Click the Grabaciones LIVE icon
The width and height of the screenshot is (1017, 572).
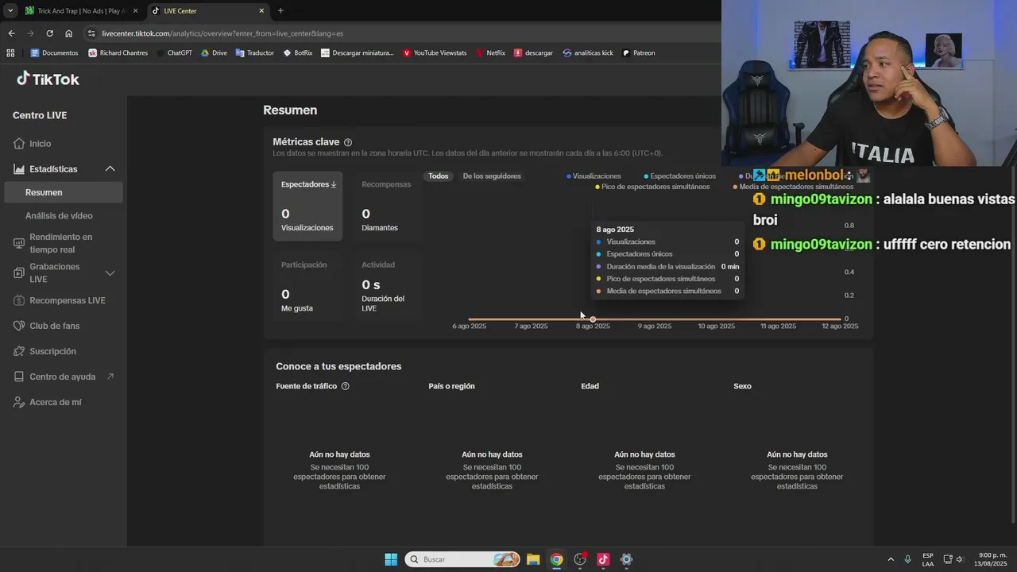[19, 273]
